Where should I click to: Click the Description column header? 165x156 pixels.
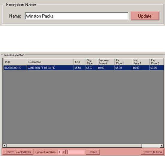click(x=50, y=62)
